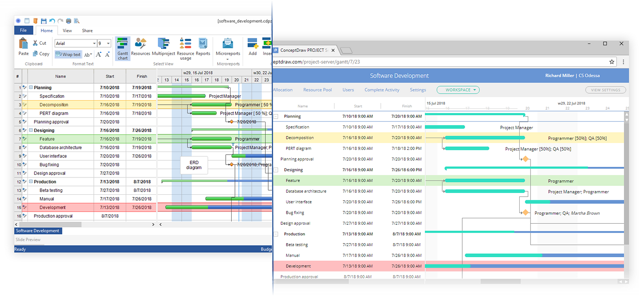This screenshot has height=296, width=639.
Task: Click the Name column header in desktop app
Action: coord(60,76)
